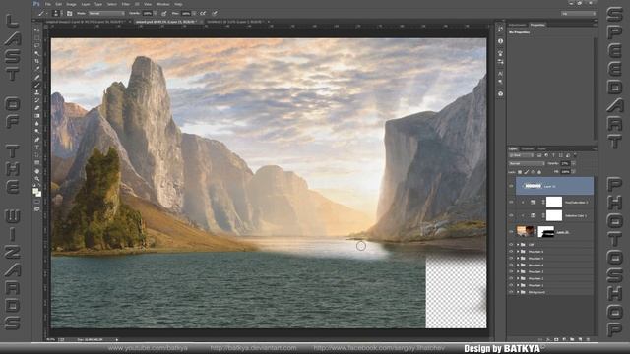Select the Type tool

[37, 147]
